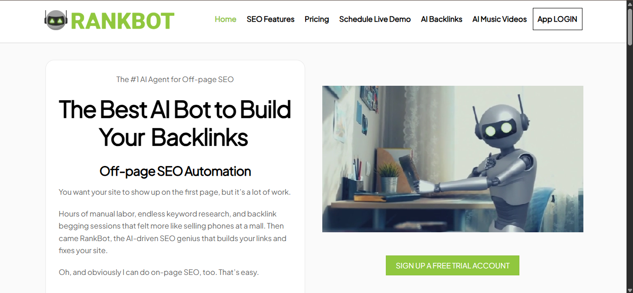Click the 'You want your site to show up' sentence
This screenshot has width=633, height=293.
[175, 192]
